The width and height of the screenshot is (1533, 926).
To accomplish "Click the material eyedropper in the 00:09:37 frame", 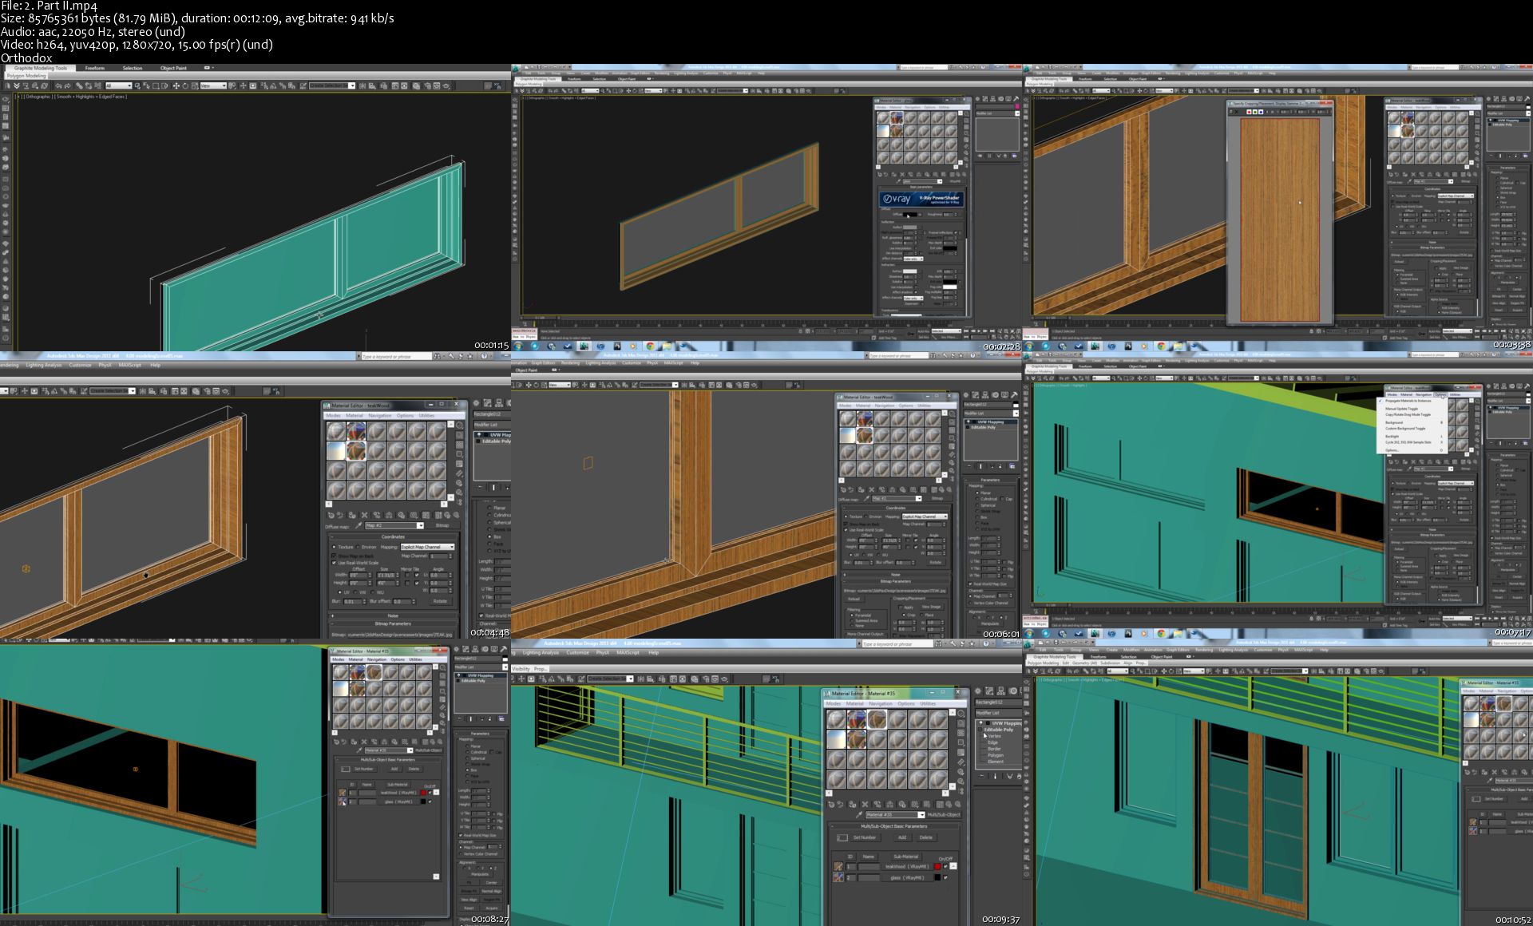I will tap(859, 814).
